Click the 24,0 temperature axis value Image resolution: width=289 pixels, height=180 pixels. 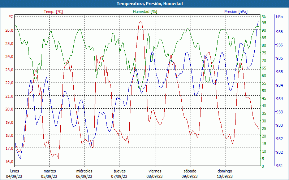(x=9, y=57)
